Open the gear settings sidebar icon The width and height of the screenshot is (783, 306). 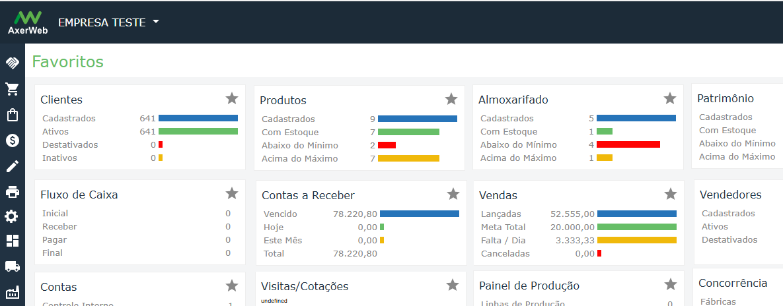pos(12,216)
